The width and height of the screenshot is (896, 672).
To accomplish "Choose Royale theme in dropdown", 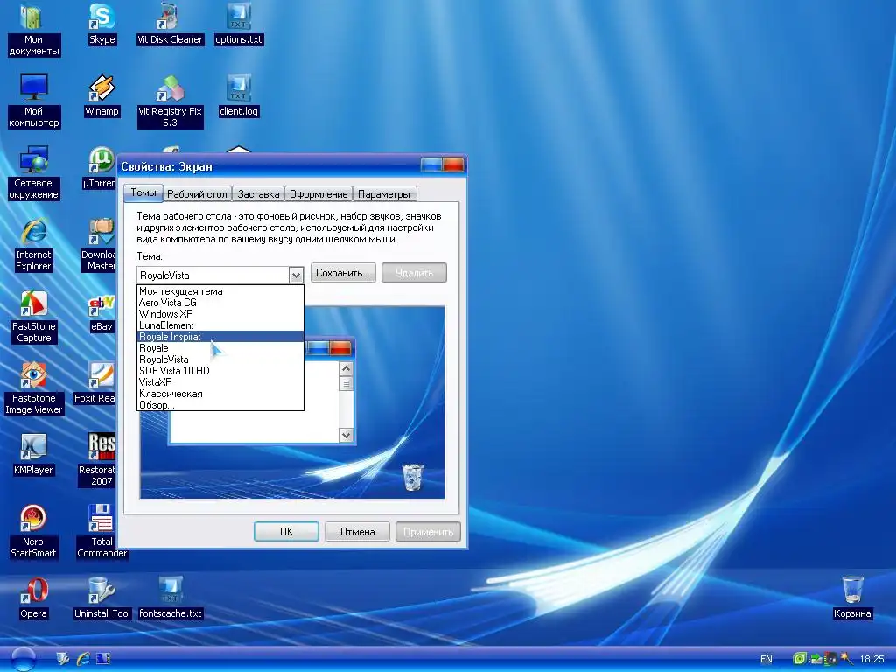I will click(x=220, y=348).
